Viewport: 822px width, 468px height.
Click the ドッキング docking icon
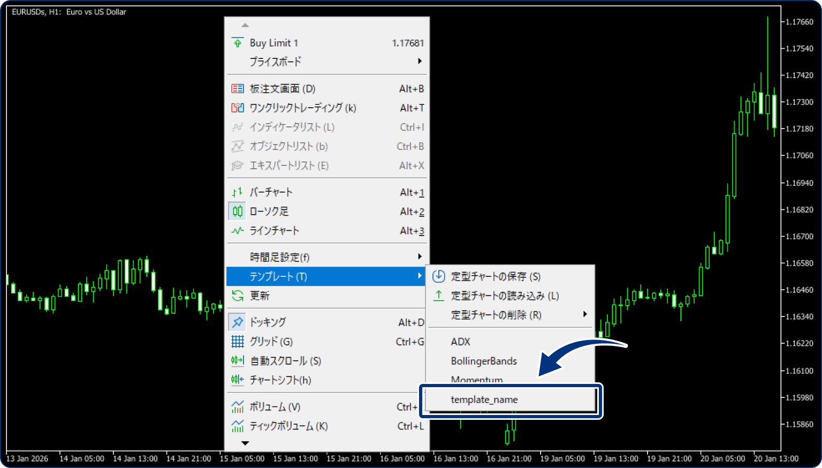(x=237, y=322)
